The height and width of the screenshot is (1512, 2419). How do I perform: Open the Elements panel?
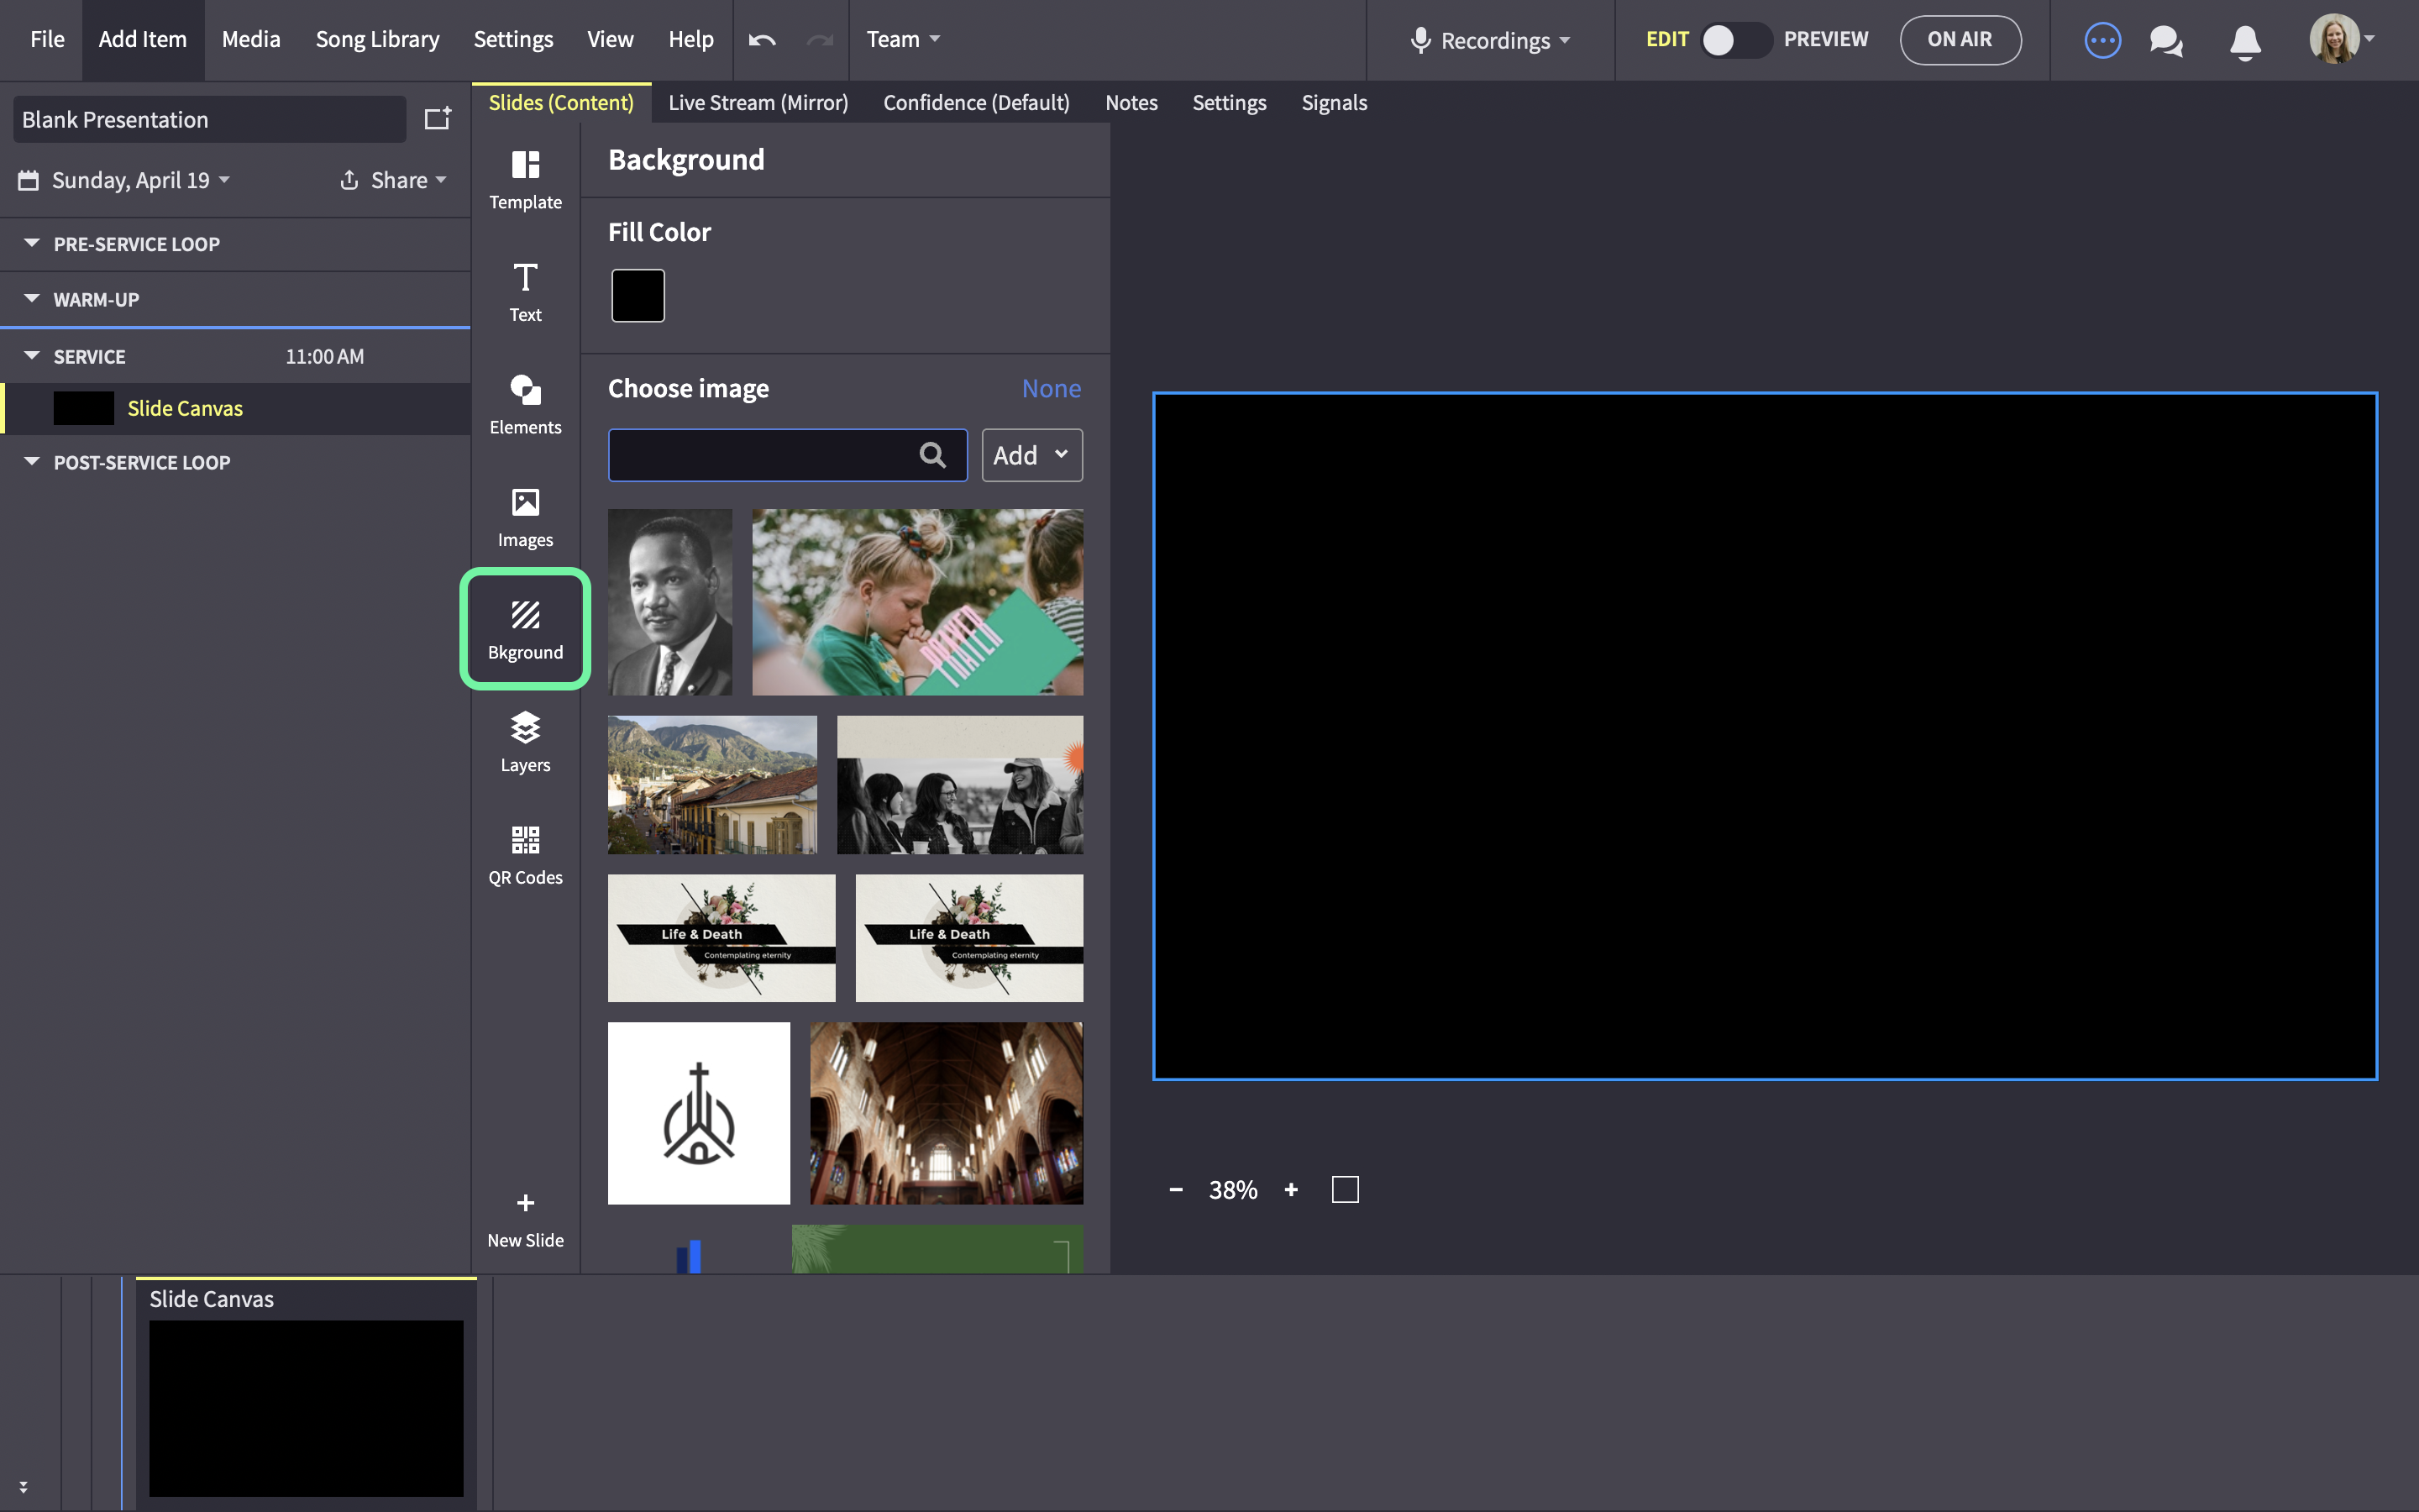[x=525, y=405]
